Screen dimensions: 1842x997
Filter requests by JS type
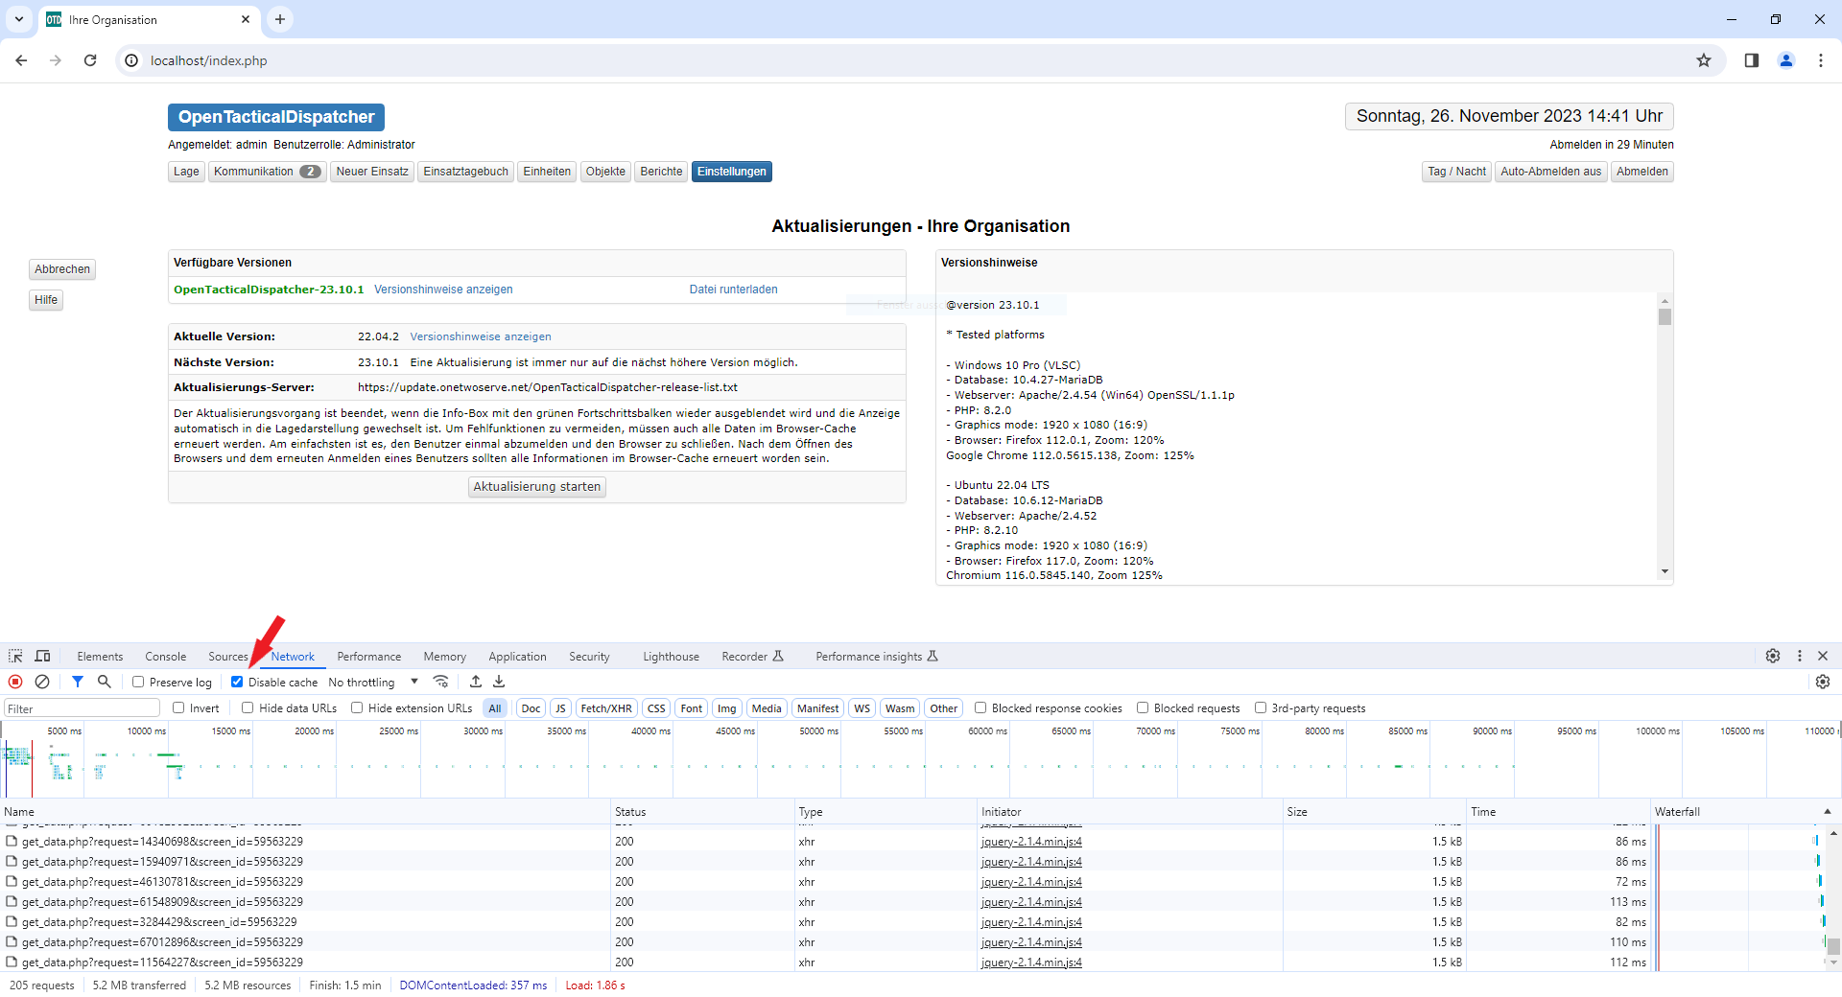560,708
